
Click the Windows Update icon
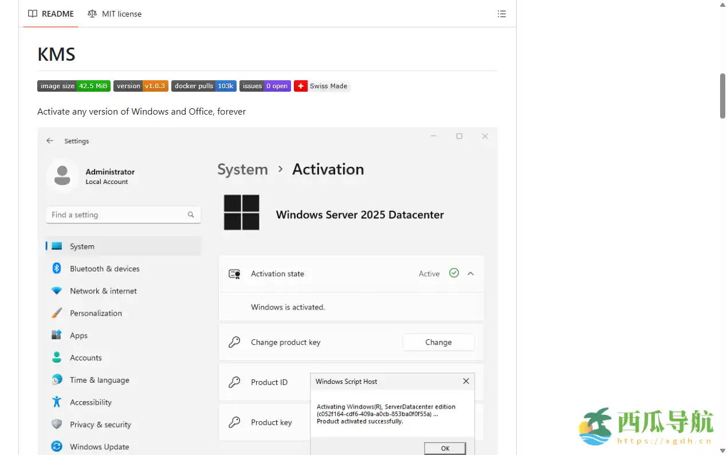57,446
